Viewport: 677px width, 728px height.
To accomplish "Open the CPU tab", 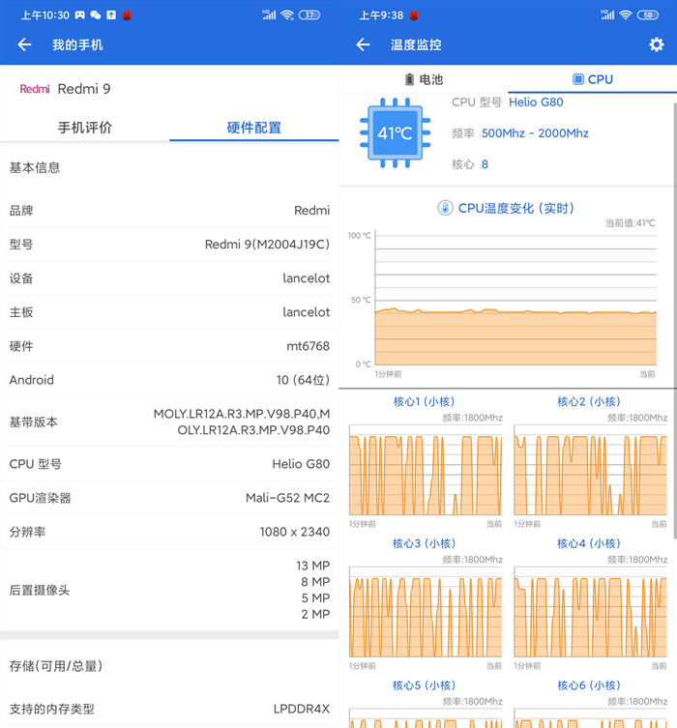I will tap(592, 79).
